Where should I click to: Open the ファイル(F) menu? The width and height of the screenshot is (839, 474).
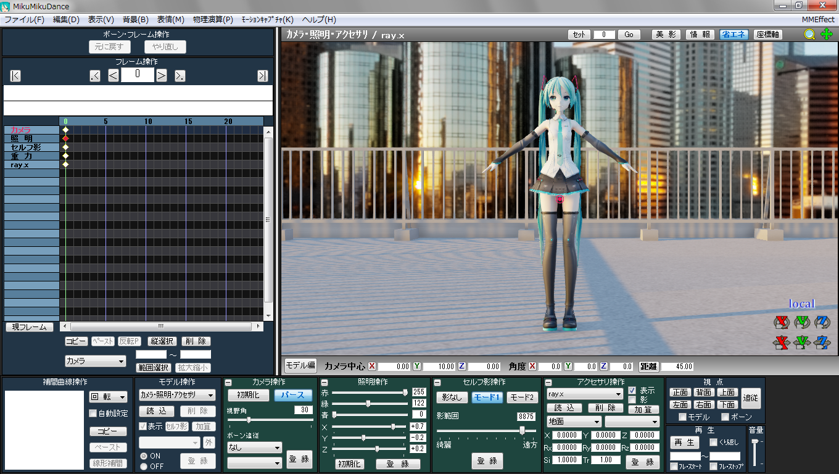point(24,19)
